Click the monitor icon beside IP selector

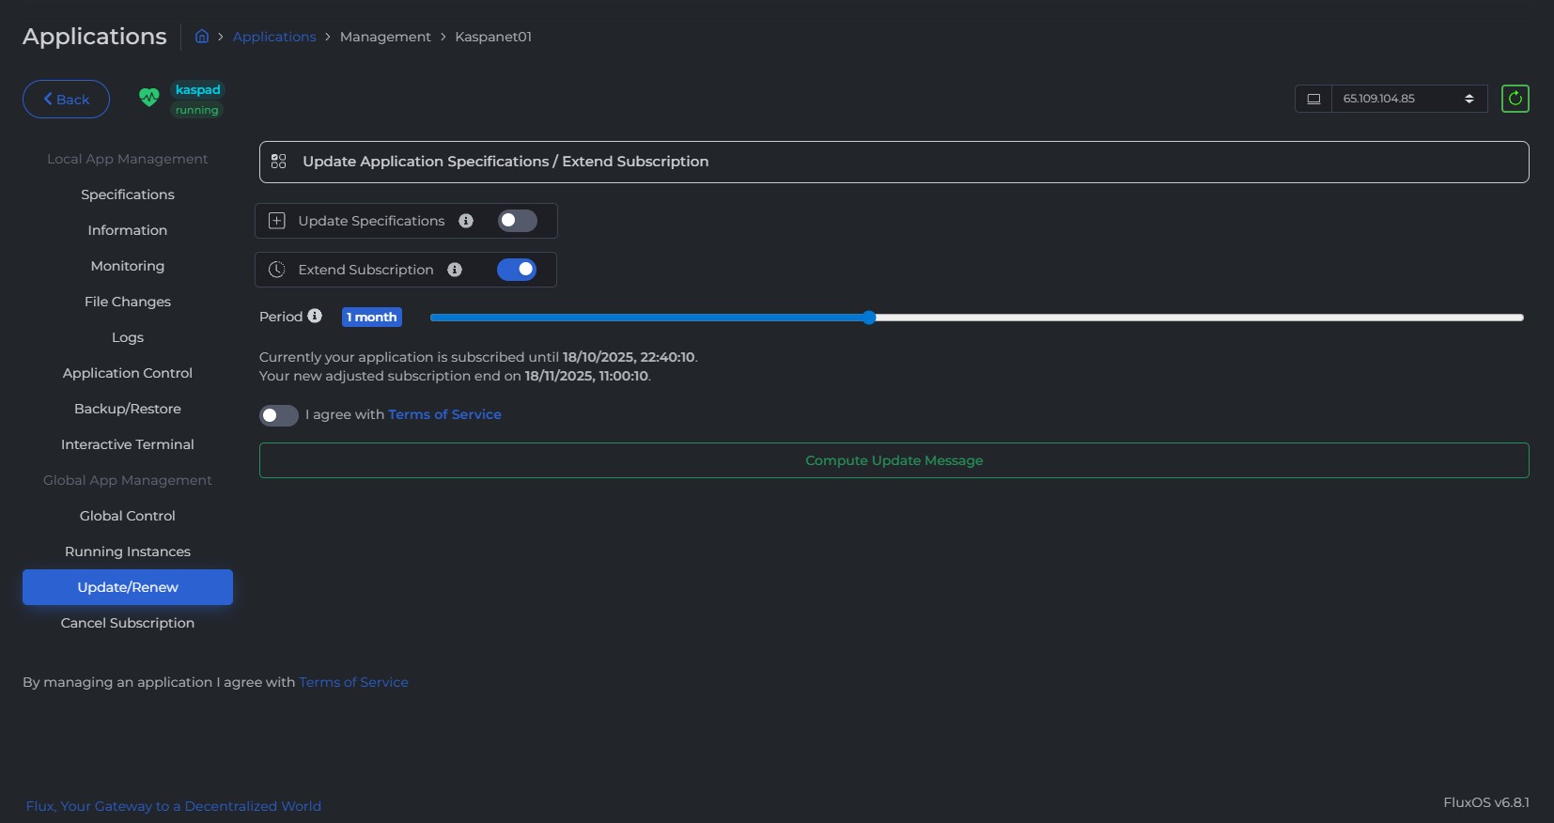coord(1313,99)
